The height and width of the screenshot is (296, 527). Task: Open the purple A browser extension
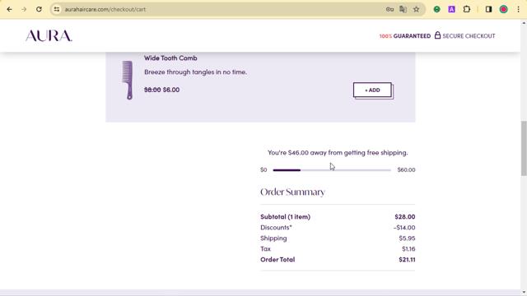coord(451,9)
